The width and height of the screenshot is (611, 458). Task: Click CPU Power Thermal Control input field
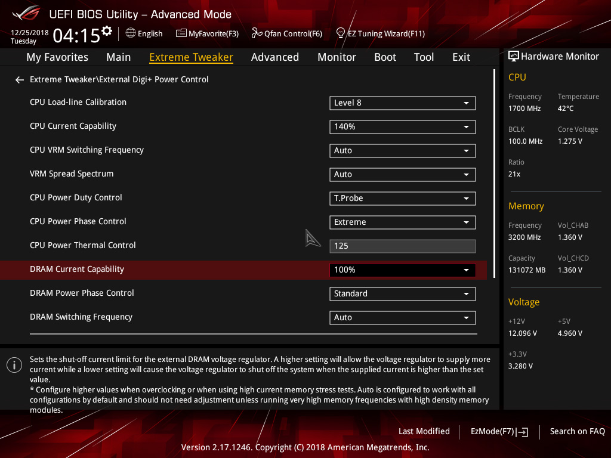pyautogui.click(x=403, y=246)
